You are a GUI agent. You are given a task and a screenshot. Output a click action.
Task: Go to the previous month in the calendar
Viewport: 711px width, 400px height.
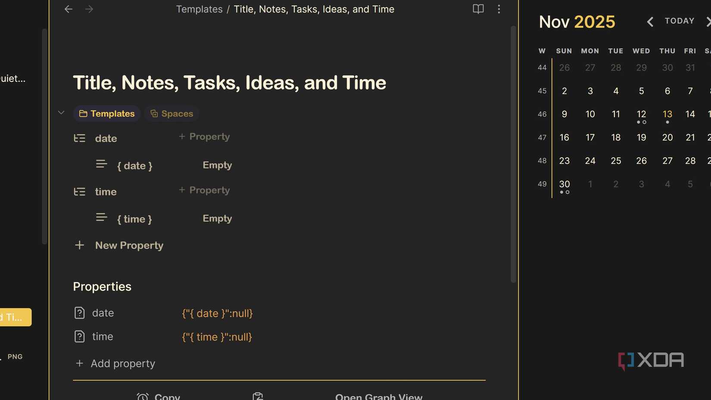click(650, 21)
